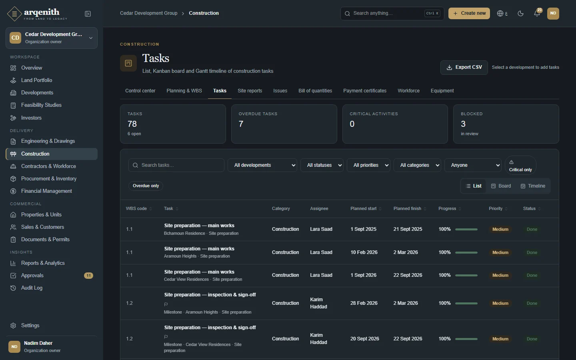Open the language globe selector

[502, 14]
